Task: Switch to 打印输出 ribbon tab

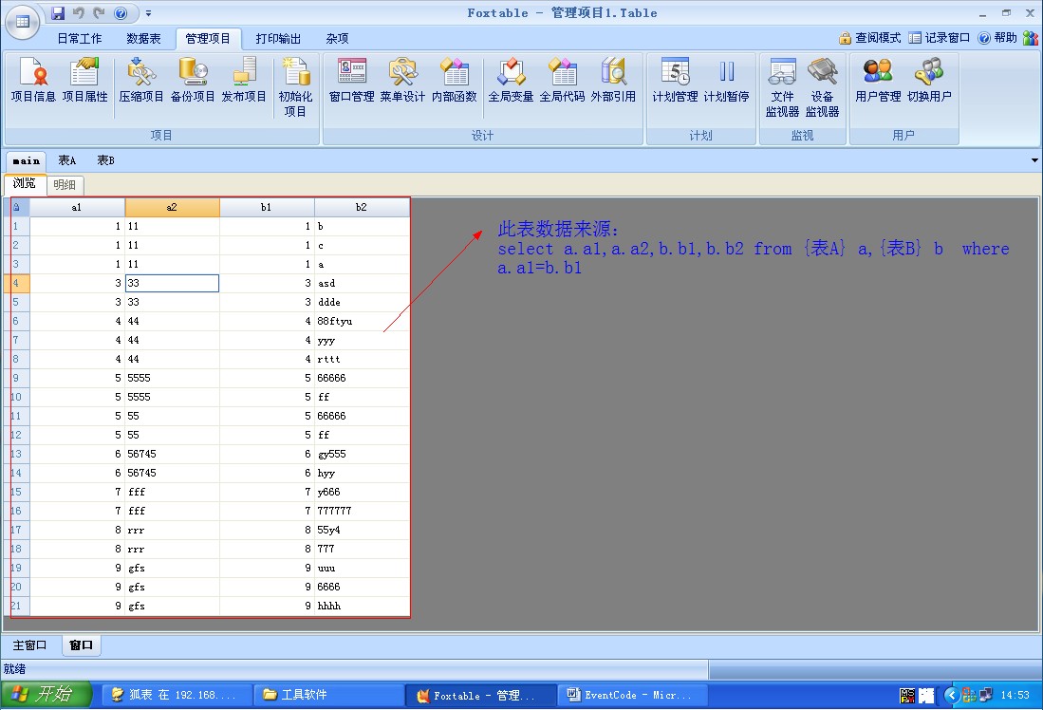Action: [x=278, y=39]
